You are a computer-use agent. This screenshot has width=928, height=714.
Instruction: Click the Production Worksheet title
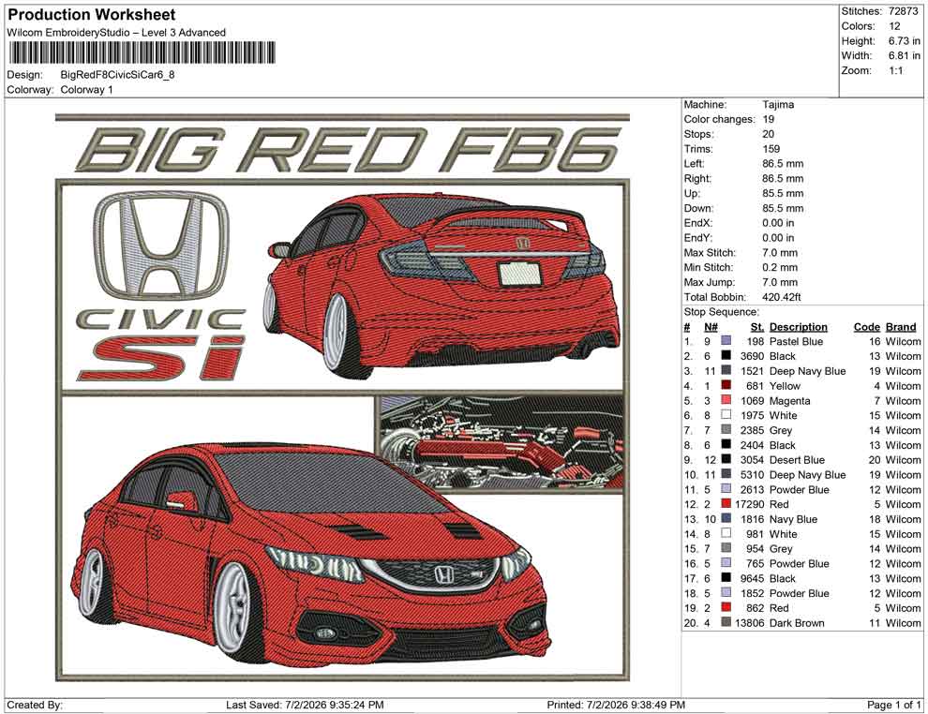(x=91, y=15)
